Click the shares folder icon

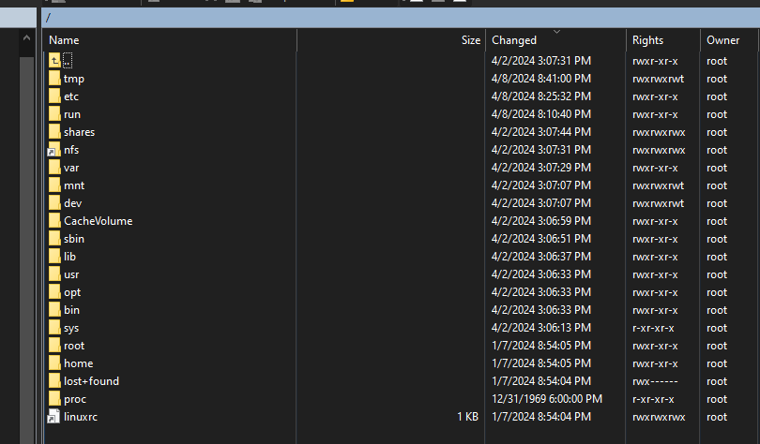54,132
